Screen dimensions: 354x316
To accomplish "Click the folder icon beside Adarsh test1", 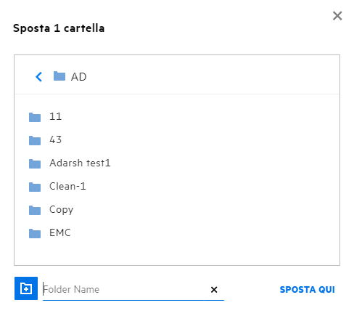I will click(x=35, y=163).
